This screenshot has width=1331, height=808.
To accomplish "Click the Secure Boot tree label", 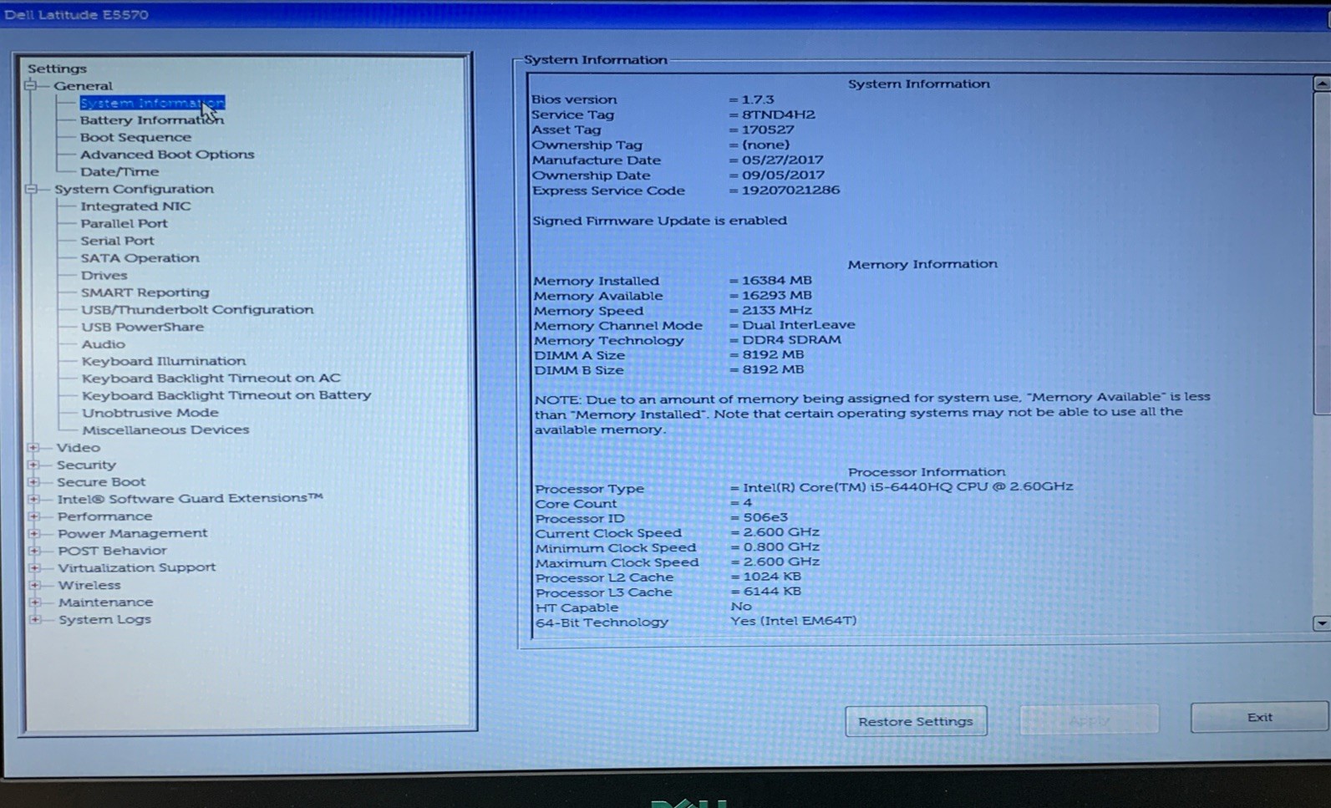I will coord(101,482).
